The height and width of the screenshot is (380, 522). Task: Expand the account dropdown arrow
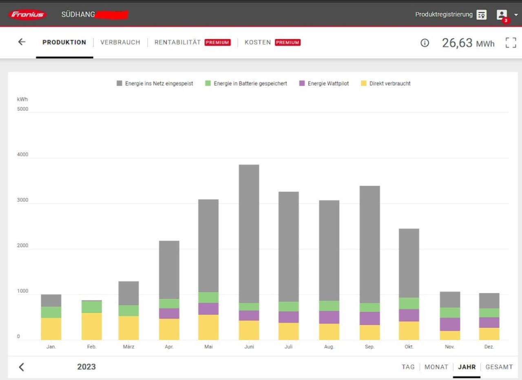[x=516, y=15]
